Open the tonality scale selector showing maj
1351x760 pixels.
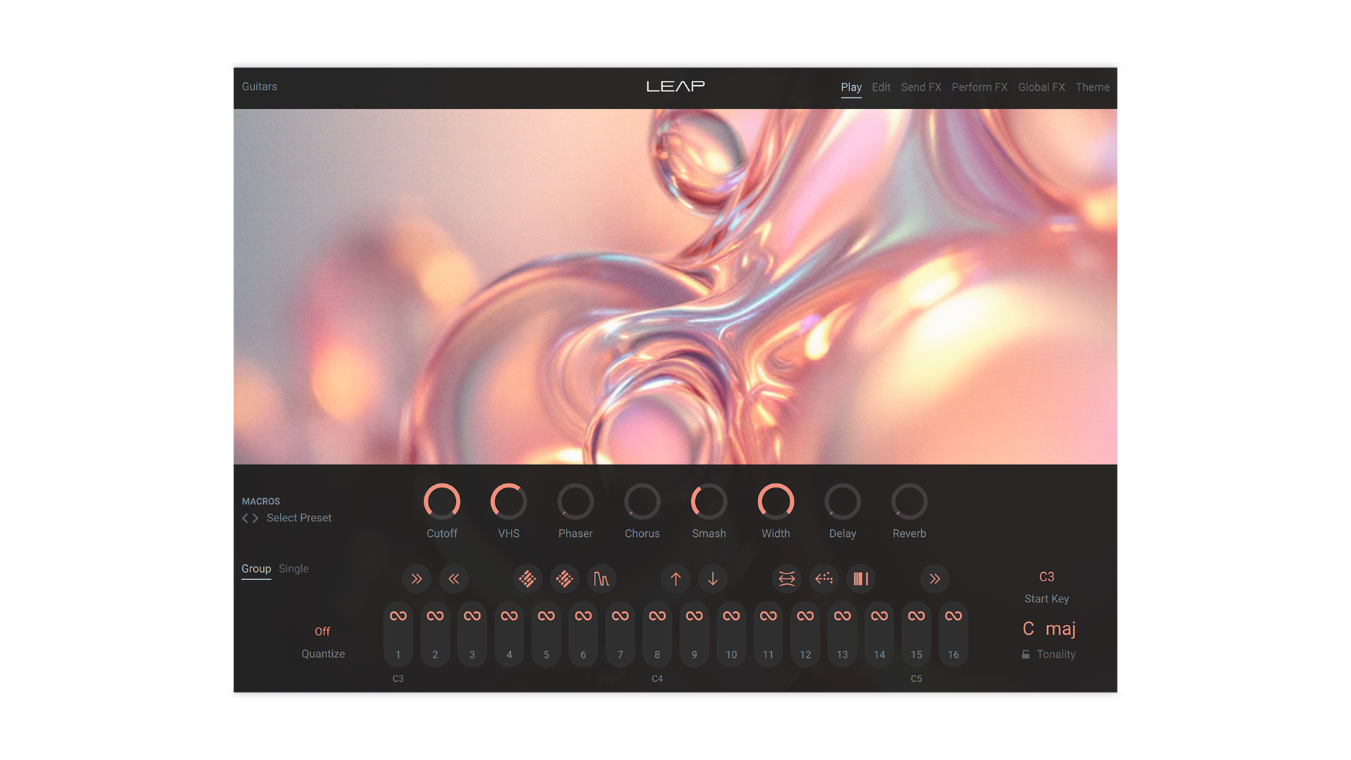(x=1060, y=628)
